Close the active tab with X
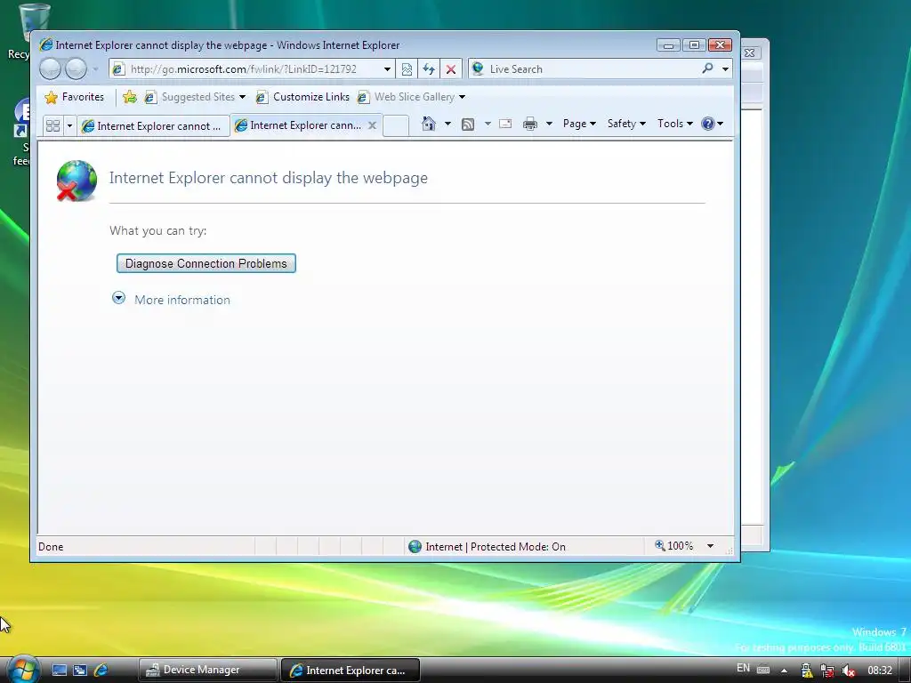This screenshot has height=683, width=911. (373, 125)
